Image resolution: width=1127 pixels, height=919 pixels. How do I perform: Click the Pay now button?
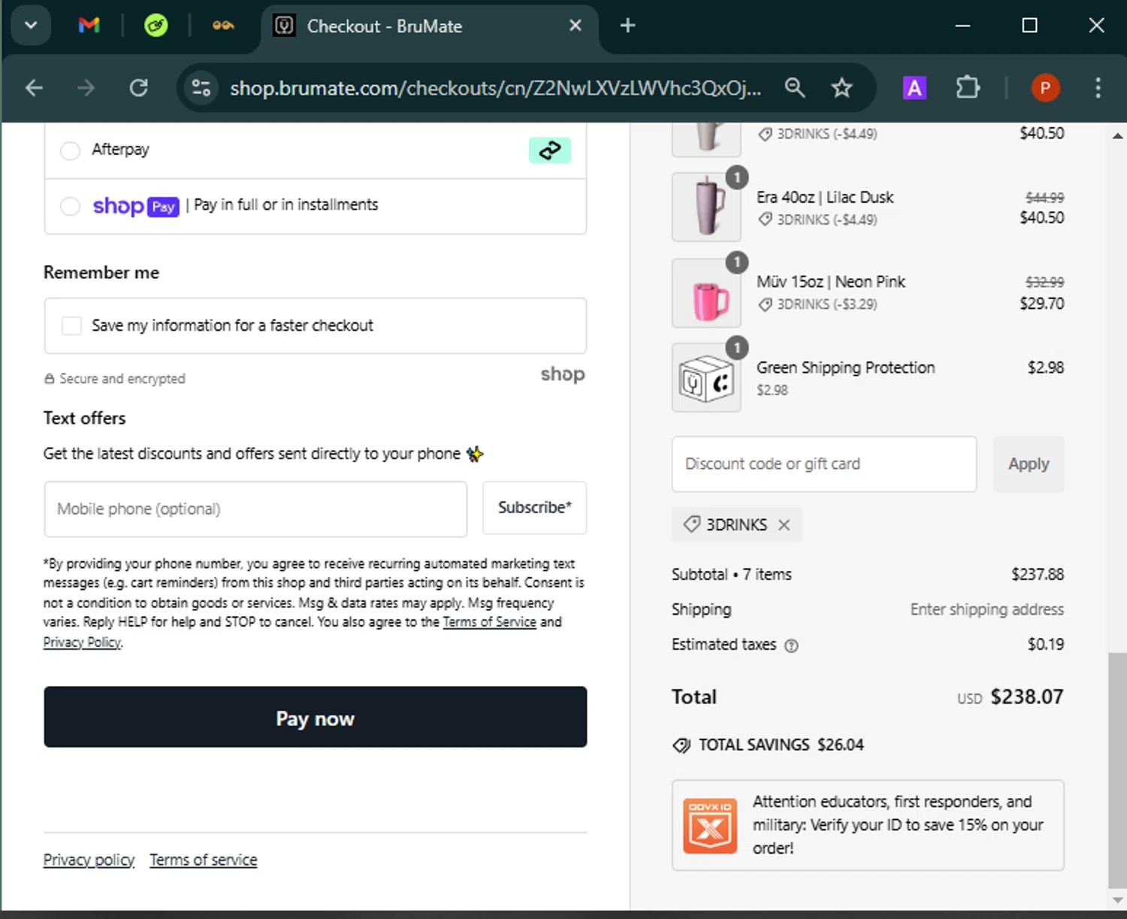(315, 717)
